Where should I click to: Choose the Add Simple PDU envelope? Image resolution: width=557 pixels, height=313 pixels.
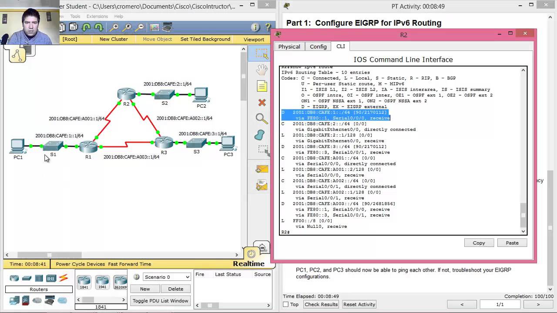click(x=262, y=169)
